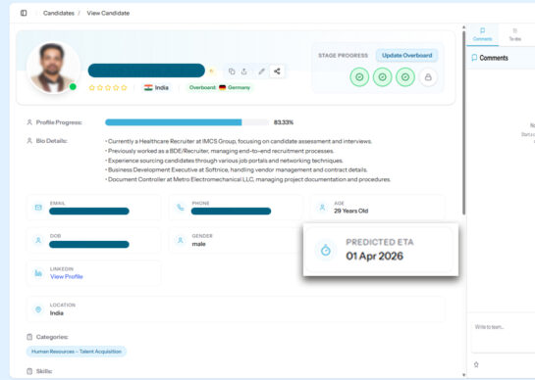Click the LinkedIn icon

click(38, 272)
